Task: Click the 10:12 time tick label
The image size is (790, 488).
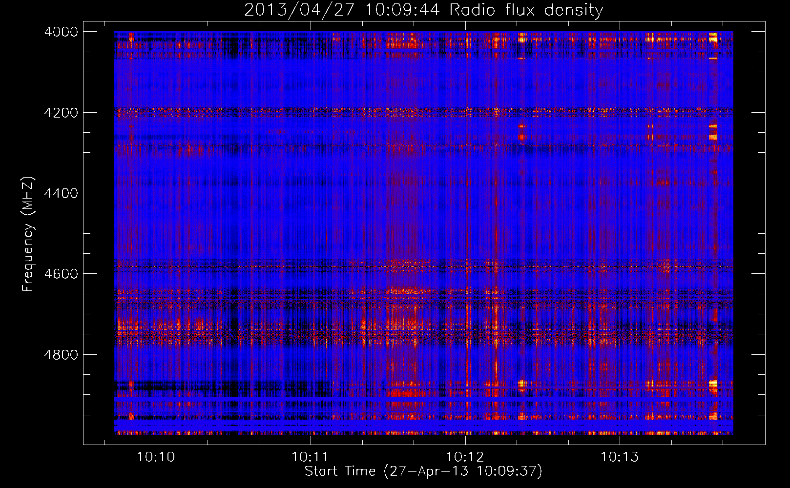Action: click(465, 457)
